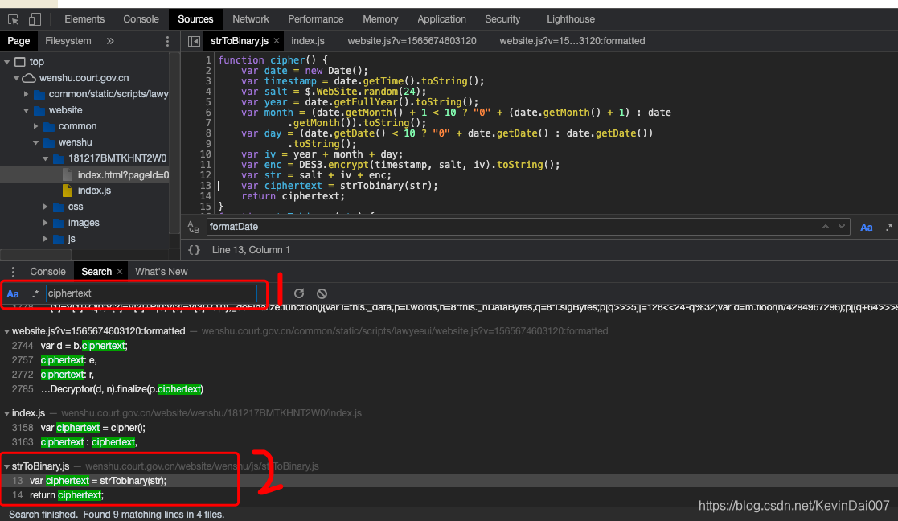Toggle the find-and-replace icon in editor search
This screenshot has height=521, width=898.
(194, 228)
